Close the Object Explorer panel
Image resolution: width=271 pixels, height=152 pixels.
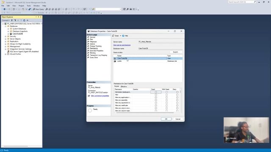coord(41,17)
